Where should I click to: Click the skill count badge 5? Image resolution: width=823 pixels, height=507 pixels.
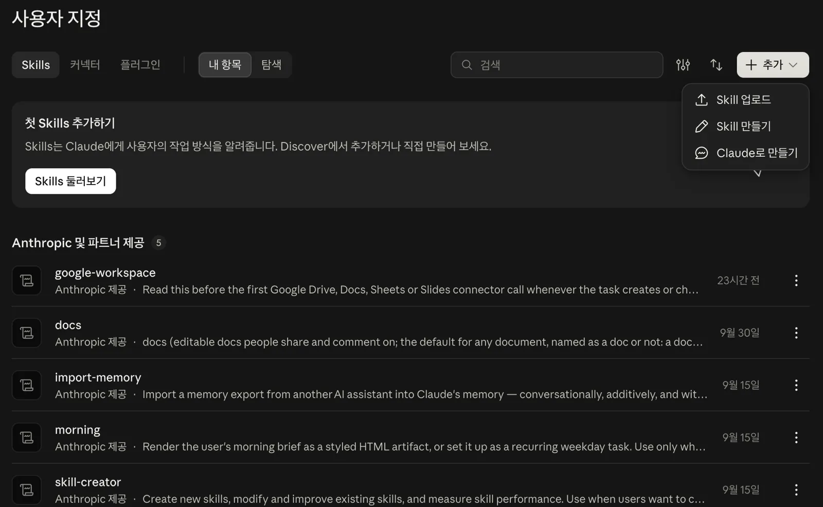coord(158,243)
